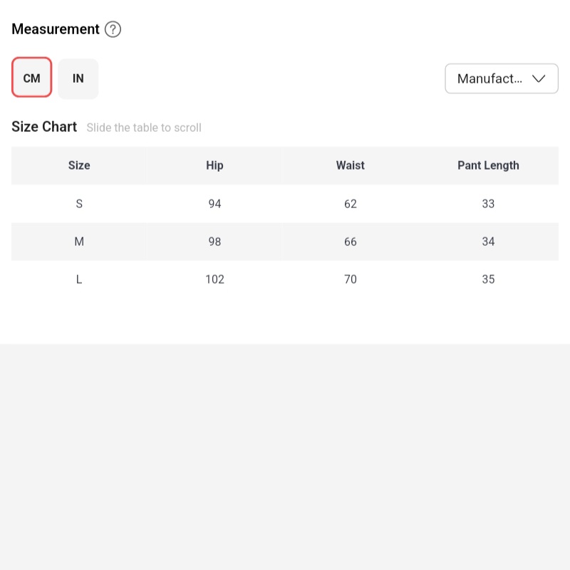Switch measurement units to IN
This screenshot has width=570, height=570.
[x=78, y=78]
